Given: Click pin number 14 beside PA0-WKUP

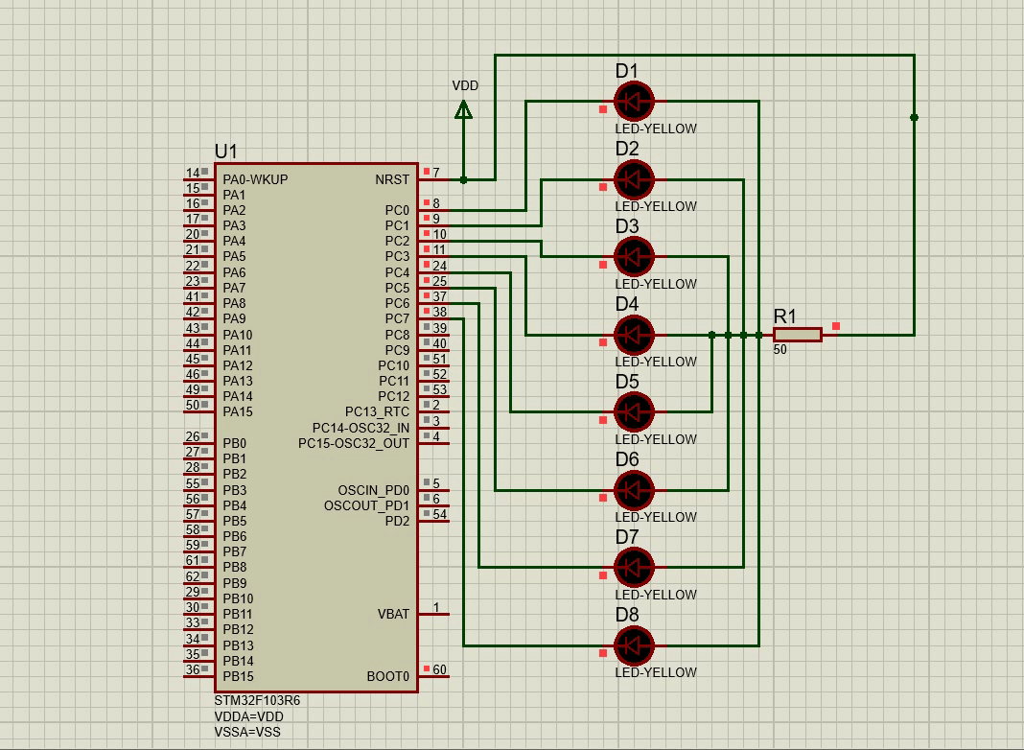Looking at the screenshot, I should (193, 173).
